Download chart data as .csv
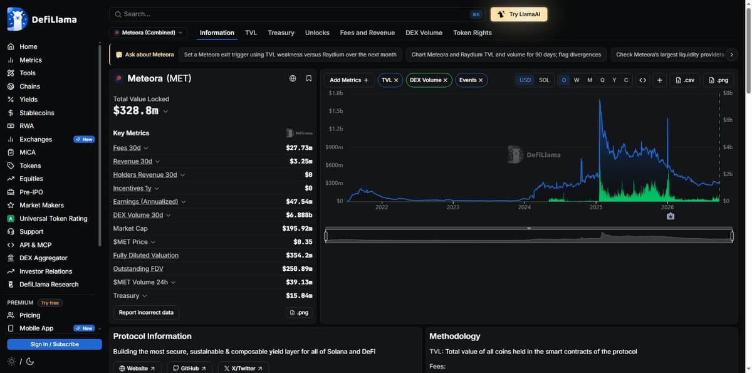The width and height of the screenshot is (752, 373). pyautogui.click(x=685, y=80)
